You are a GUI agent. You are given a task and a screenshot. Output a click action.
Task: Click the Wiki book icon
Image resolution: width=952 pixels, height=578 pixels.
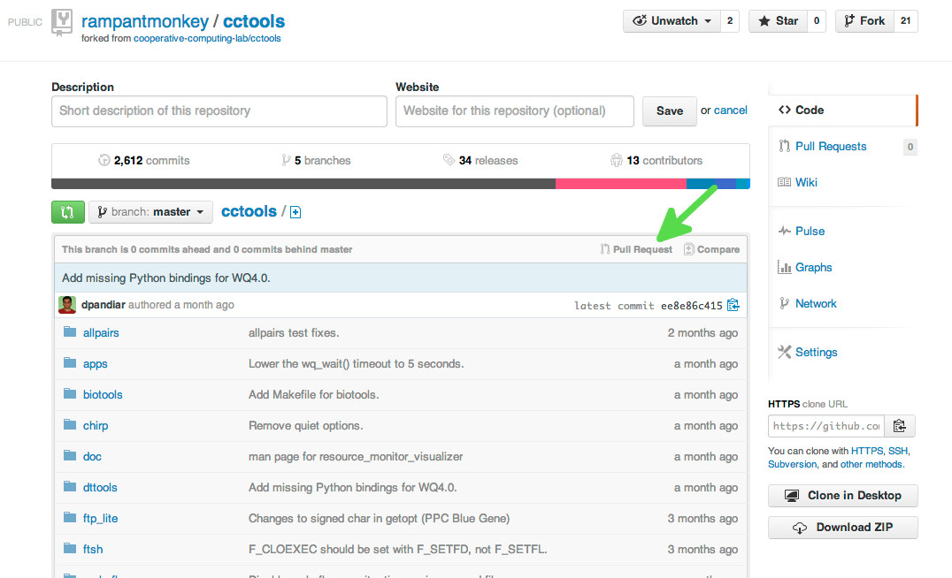pyautogui.click(x=785, y=182)
